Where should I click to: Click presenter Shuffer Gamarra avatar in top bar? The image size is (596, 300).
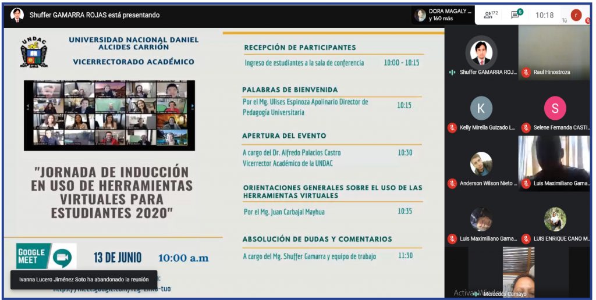16,15
